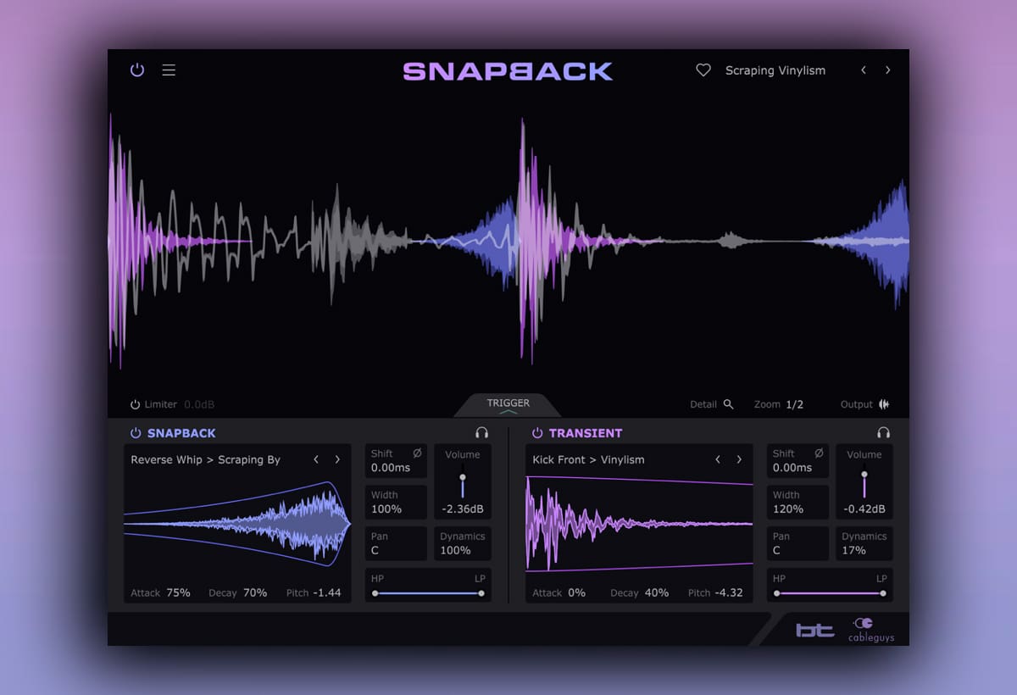Select previous Snapback sample
1017x695 pixels.
click(x=316, y=459)
